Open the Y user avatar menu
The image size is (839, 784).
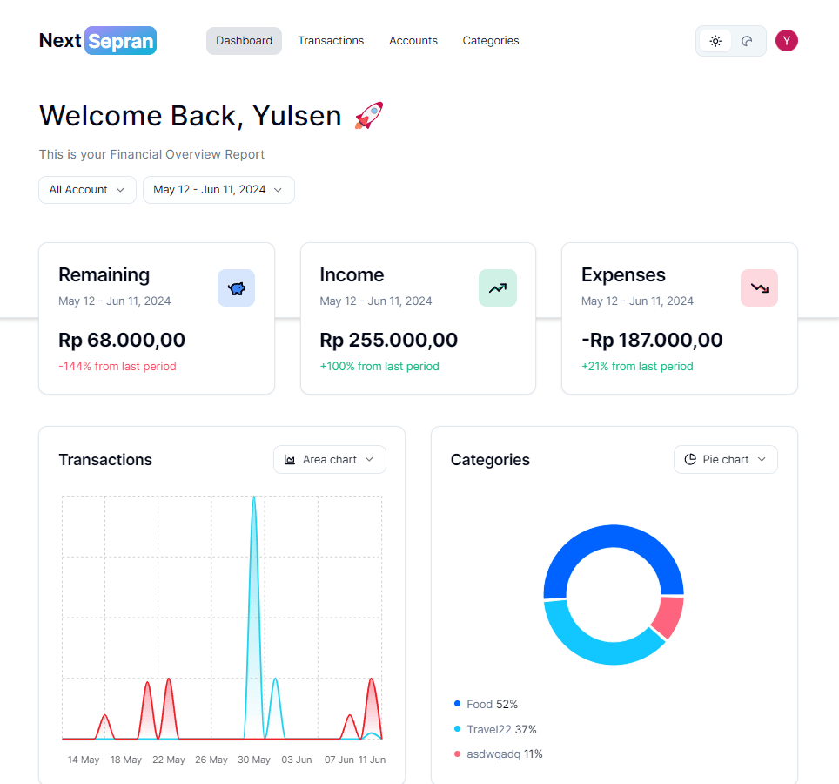(786, 41)
